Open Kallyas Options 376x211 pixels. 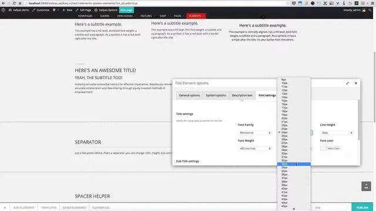click(106, 10)
